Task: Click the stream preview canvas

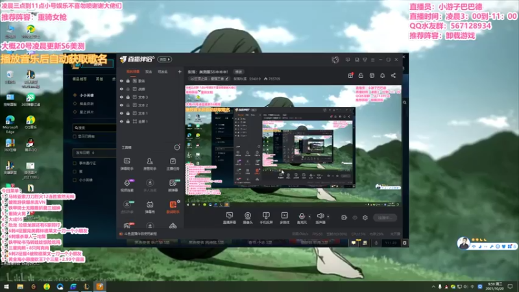Action: 293,147
